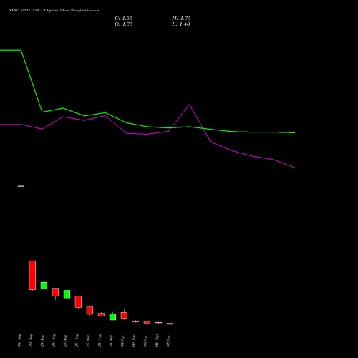Image resolution: width=358 pixels, height=358 pixels.
Task: Click the '26 Aug' date axis label
Action: click(77, 340)
